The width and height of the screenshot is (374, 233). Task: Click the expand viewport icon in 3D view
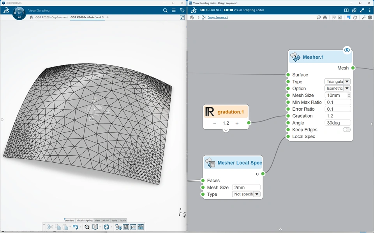(182, 17)
